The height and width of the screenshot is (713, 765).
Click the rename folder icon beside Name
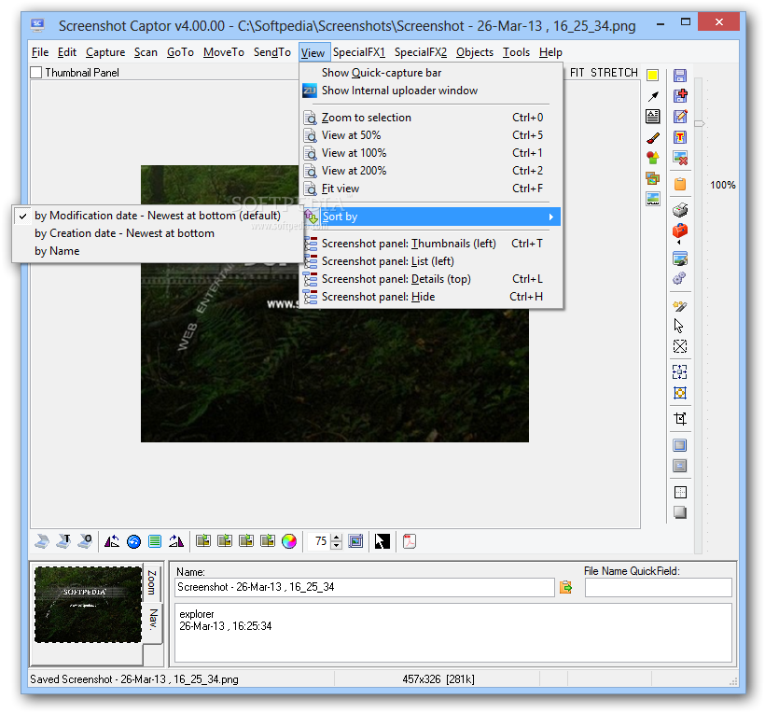[565, 587]
